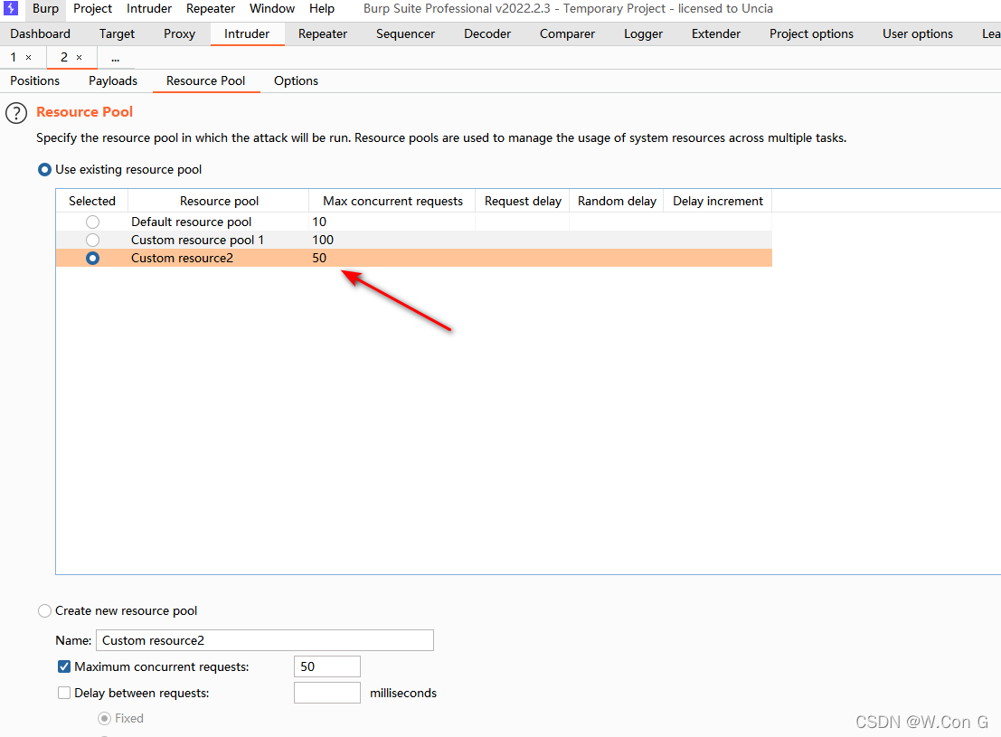Enable Delay between requests checkbox
Viewport: 1001px width, 737px height.
(64, 693)
